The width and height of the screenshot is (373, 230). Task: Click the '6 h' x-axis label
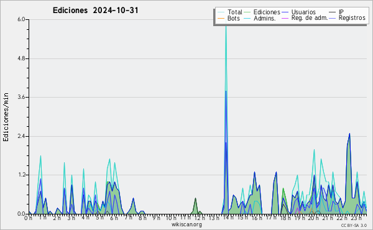pos(114,218)
